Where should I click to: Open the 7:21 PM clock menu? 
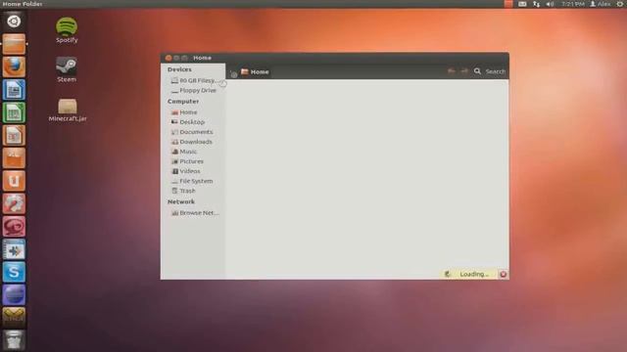tap(573, 4)
